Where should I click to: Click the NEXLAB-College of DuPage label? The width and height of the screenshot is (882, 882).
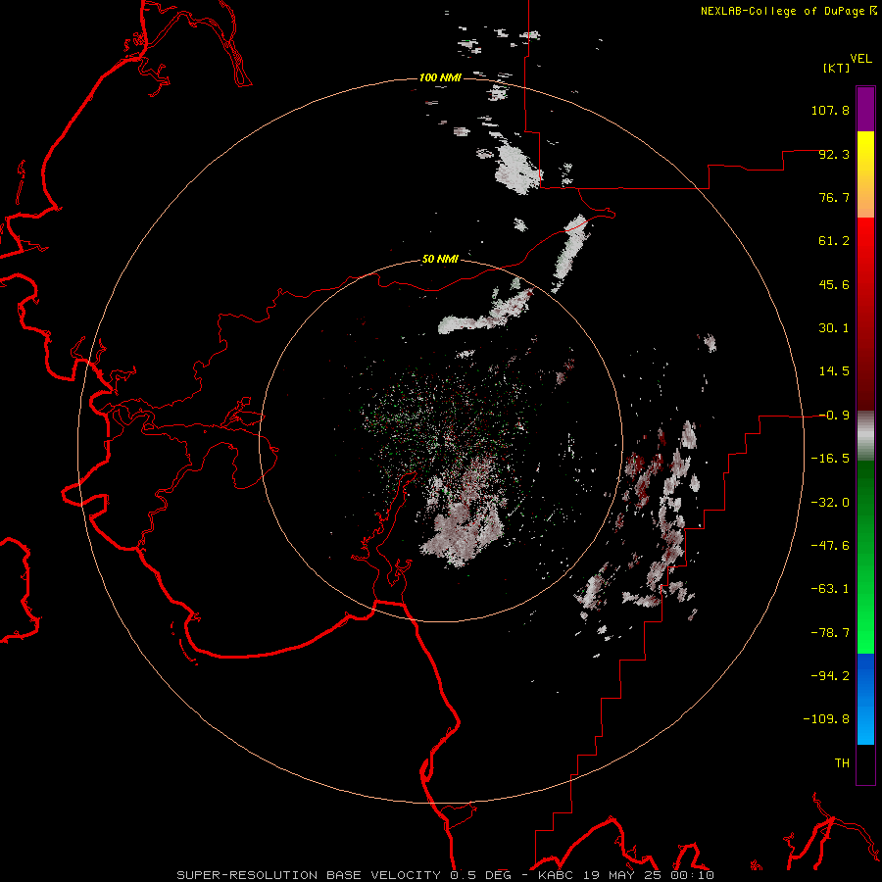point(788,11)
